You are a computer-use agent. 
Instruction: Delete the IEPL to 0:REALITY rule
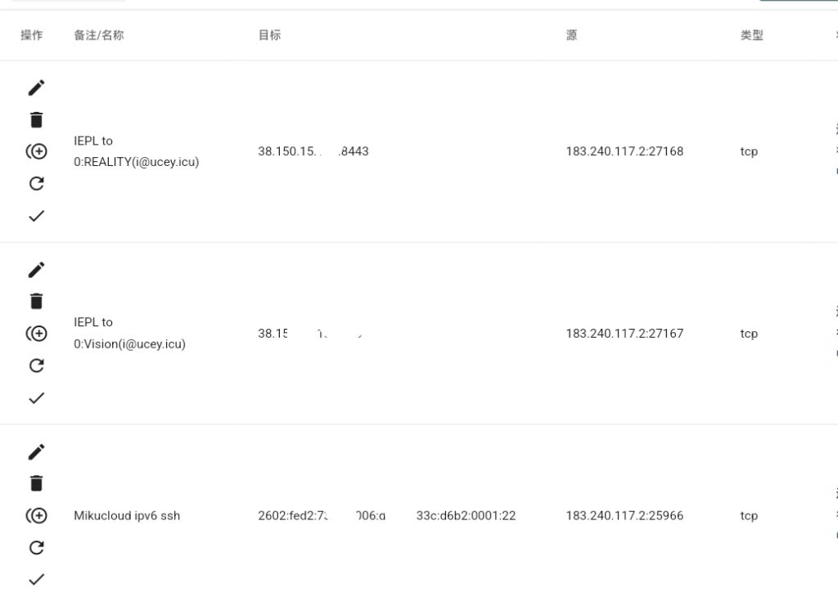[x=36, y=120]
